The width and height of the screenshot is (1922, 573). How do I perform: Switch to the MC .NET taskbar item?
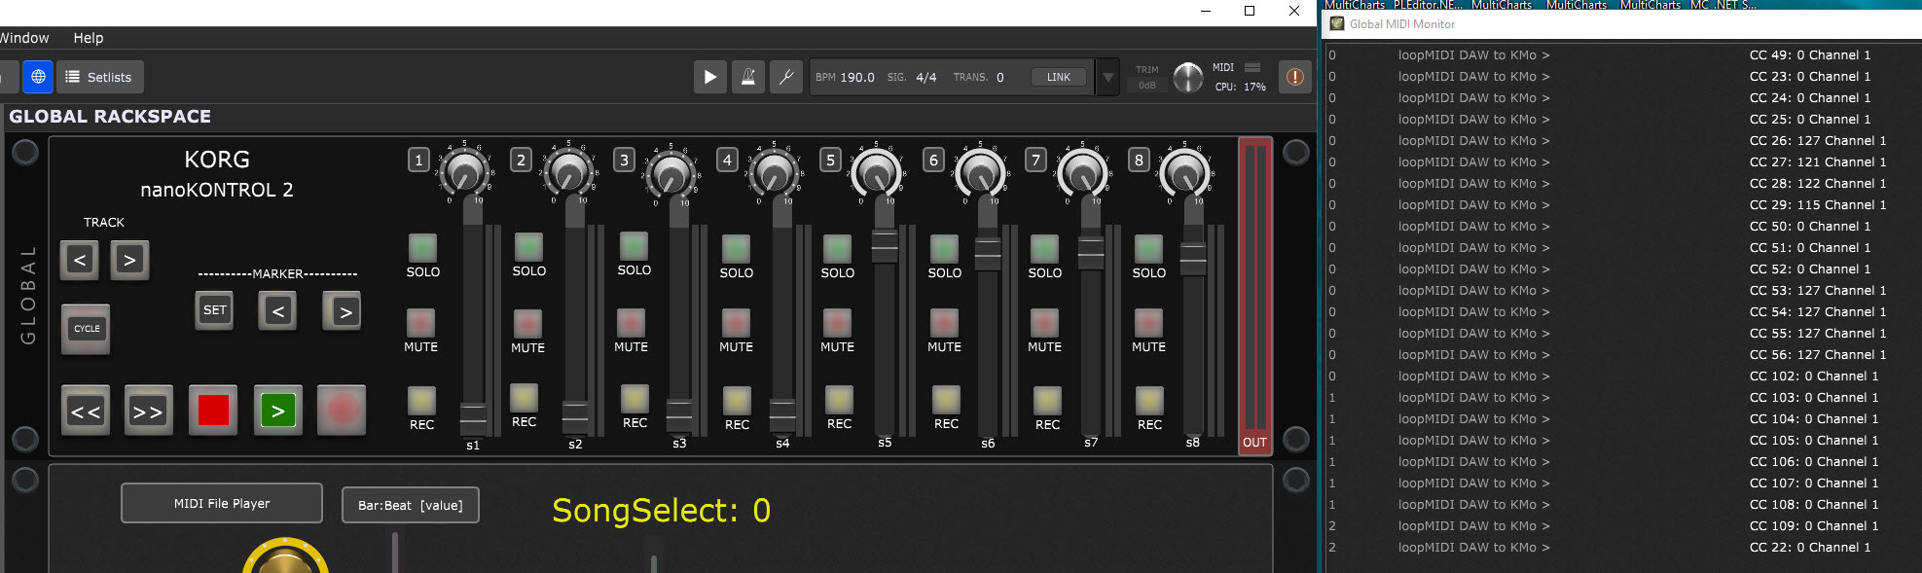click(1723, 5)
